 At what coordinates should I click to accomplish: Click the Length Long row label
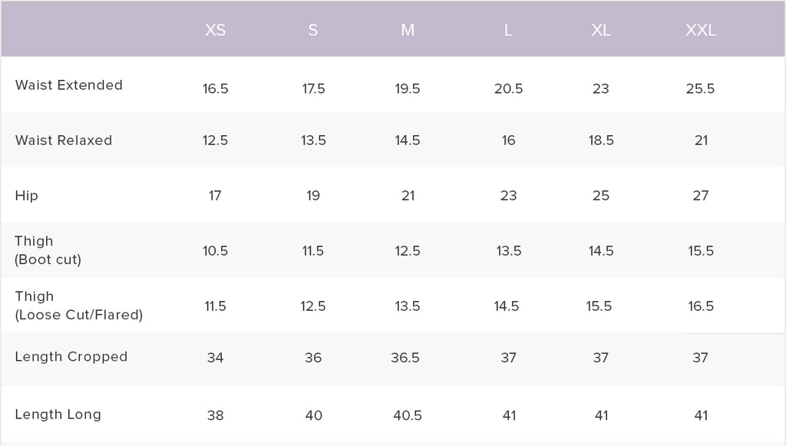58,415
